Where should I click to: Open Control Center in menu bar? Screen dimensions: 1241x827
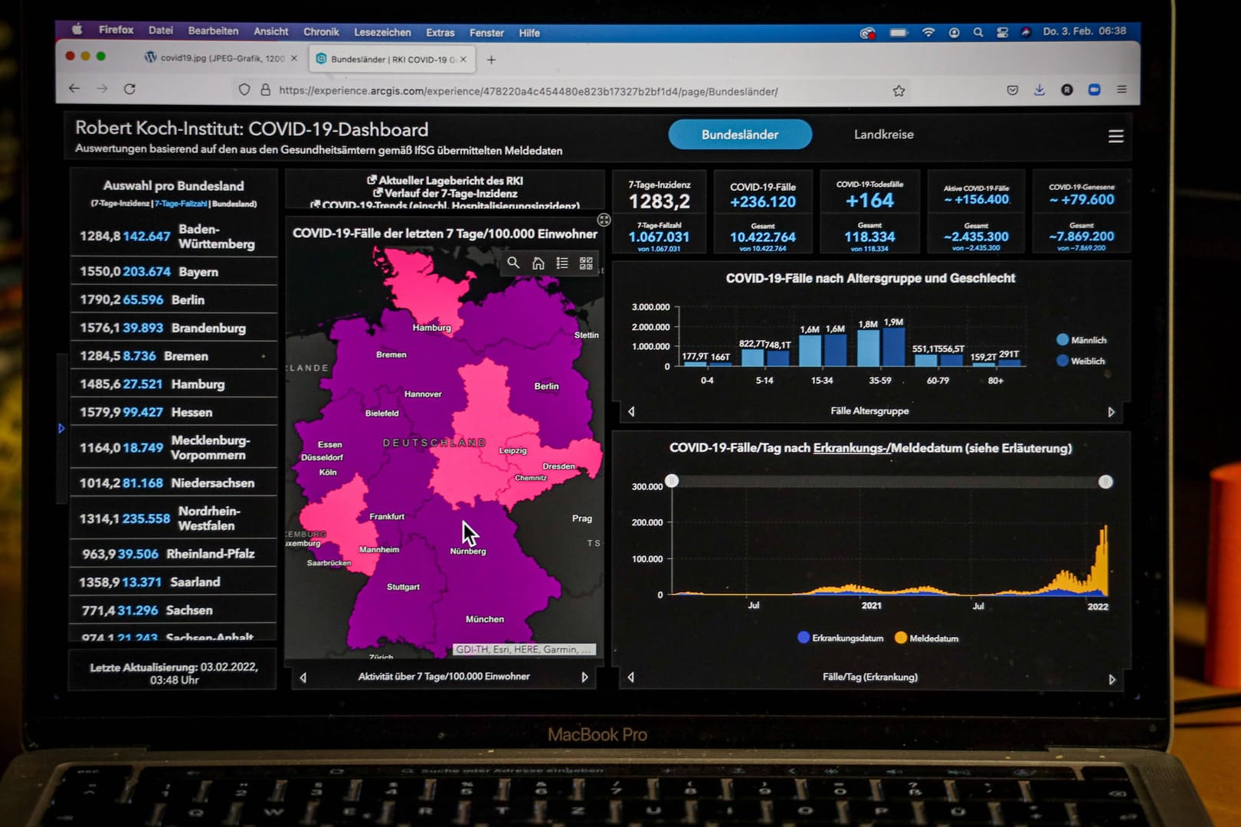(1002, 32)
